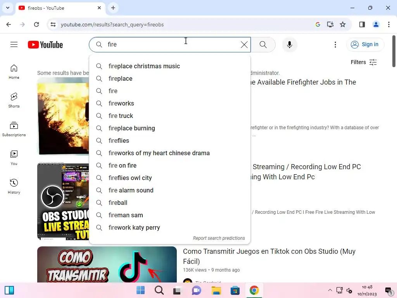Image resolution: width=397 pixels, height=298 pixels.
Task: Click the magnifier search submit button
Action: click(x=263, y=45)
